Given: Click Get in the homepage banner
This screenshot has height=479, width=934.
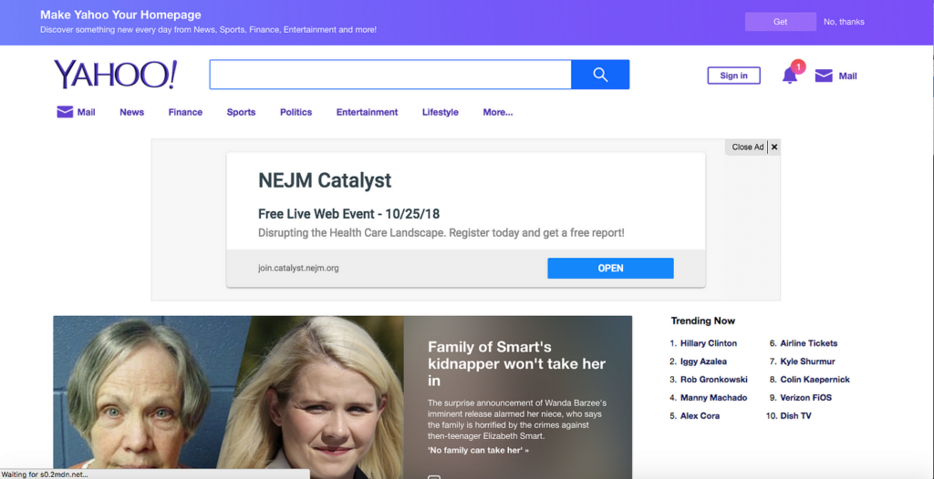Looking at the screenshot, I should [781, 22].
